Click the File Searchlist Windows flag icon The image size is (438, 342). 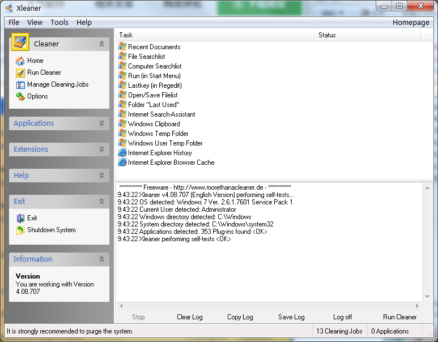[122, 57]
